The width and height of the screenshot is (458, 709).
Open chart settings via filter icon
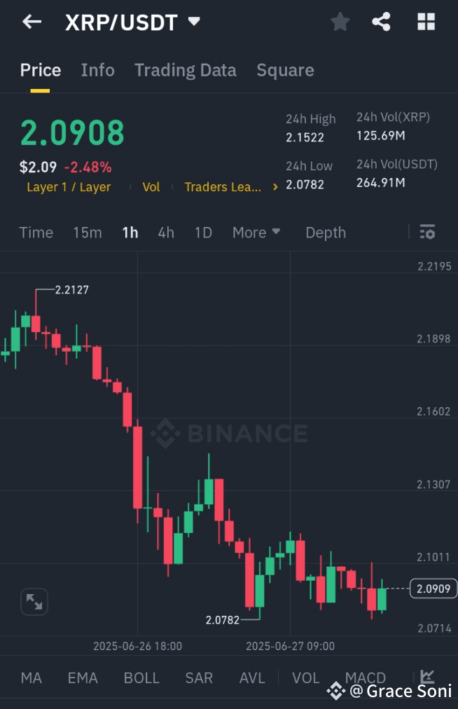427,232
